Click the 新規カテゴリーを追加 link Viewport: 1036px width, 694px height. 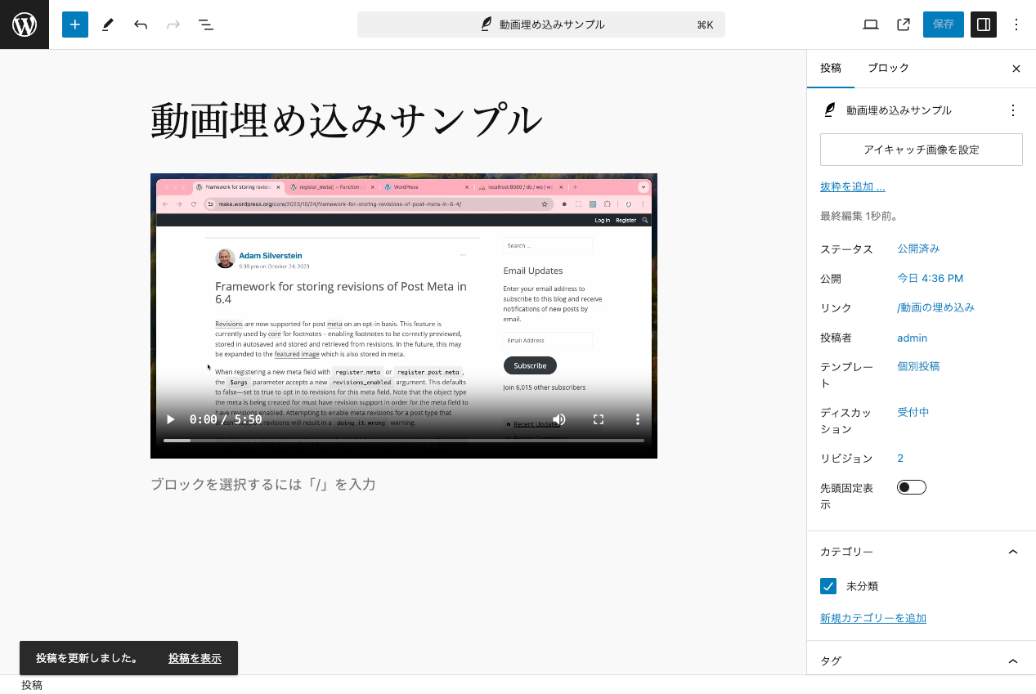coord(873,618)
